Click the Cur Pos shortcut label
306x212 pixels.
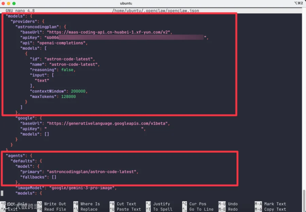pos(198,204)
